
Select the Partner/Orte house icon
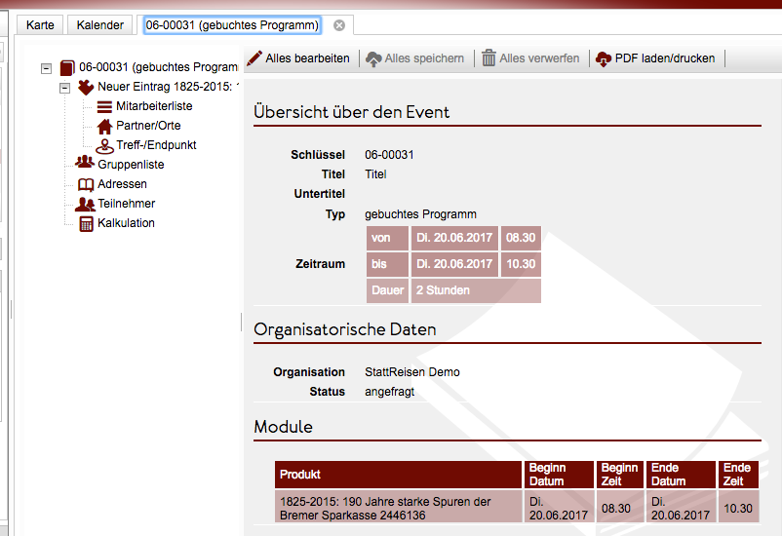104,126
